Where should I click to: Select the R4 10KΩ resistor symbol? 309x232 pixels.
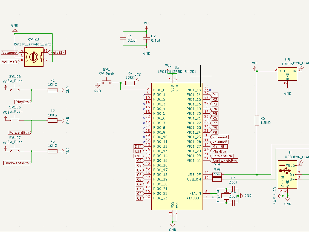click(x=130, y=83)
